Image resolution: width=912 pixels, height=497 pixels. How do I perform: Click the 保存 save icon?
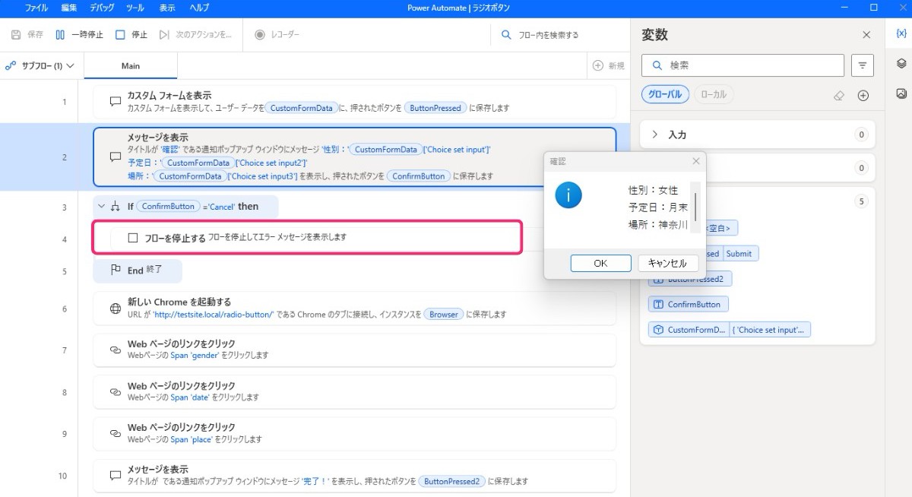pyautogui.click(x=16, y=35)
